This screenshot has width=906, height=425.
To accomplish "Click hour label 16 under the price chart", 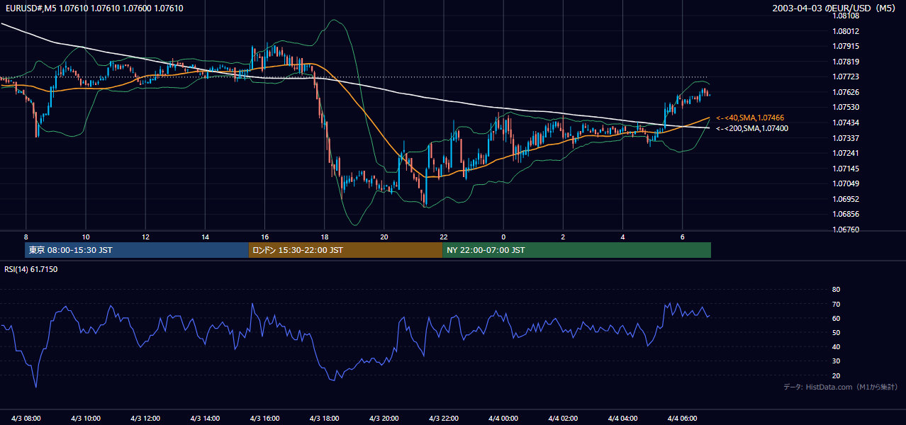I will [x=264, y=237].
